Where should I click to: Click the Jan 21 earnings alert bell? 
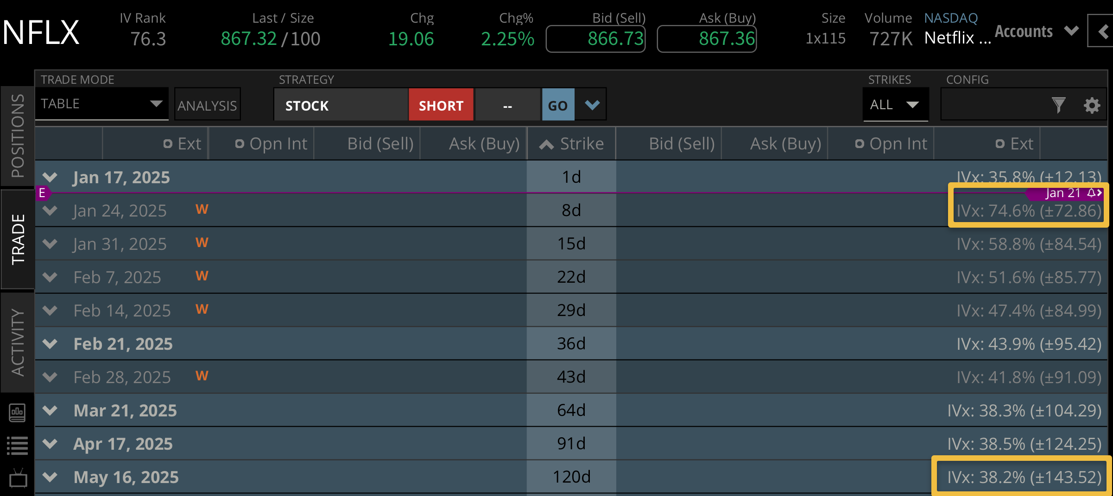(1092, 193)
